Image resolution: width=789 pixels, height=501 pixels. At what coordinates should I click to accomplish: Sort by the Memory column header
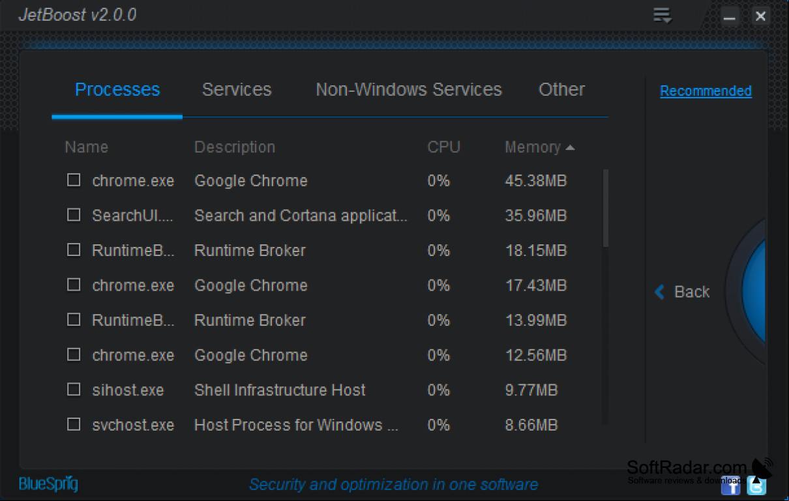pos(539,147)
